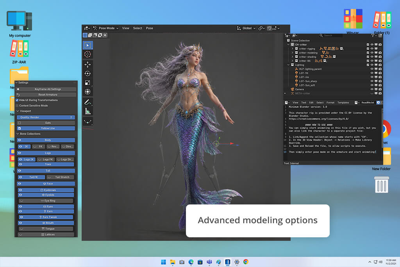Click the Legs IK button

(x=27, y=159)
